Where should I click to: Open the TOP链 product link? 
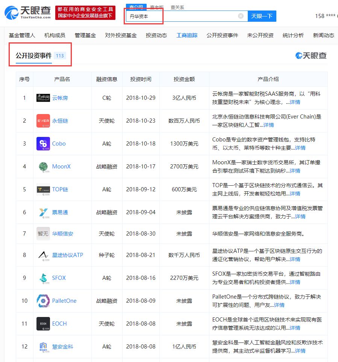[x=60, y=189]
